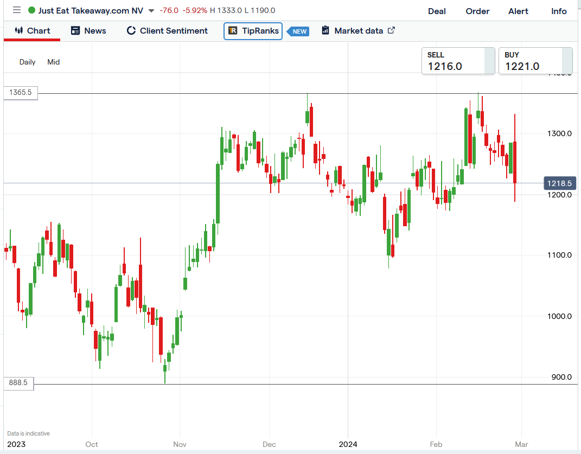Click the 1300.0 price axis label
This screenshot has width=581, height=454.
tap(559, 133)
